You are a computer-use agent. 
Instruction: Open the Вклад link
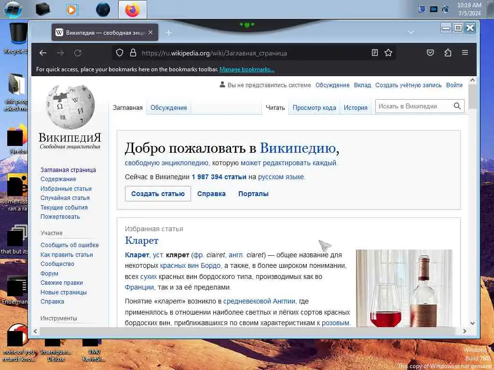pyautogui.click(x=362, y=85)
